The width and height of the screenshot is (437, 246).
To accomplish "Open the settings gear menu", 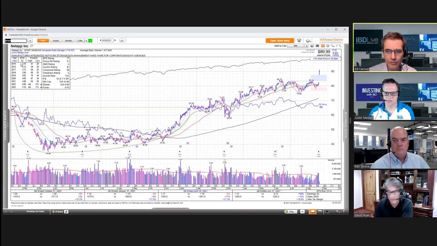I will 308,41.
